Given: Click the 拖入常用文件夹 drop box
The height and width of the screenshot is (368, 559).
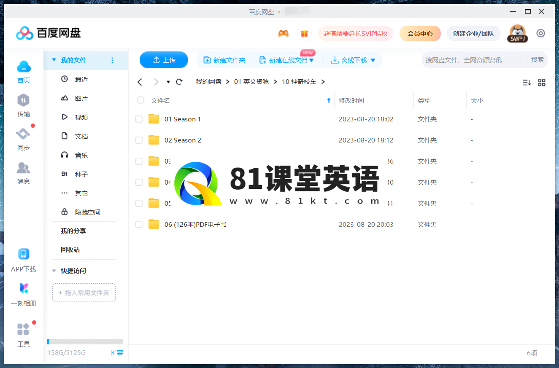Looking at the screenshot, I should point(84,293).
